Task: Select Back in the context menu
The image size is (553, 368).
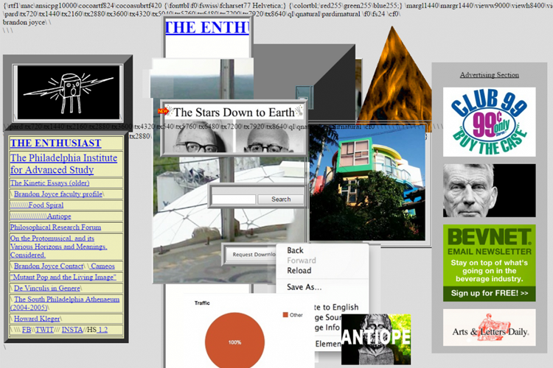Action: tap(295, 251)
